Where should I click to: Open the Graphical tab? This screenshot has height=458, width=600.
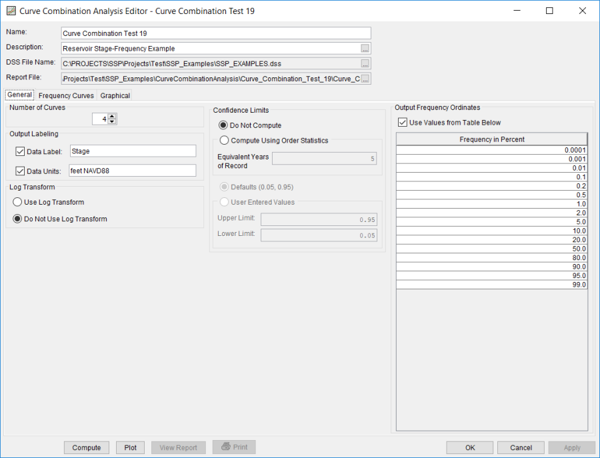114,95
